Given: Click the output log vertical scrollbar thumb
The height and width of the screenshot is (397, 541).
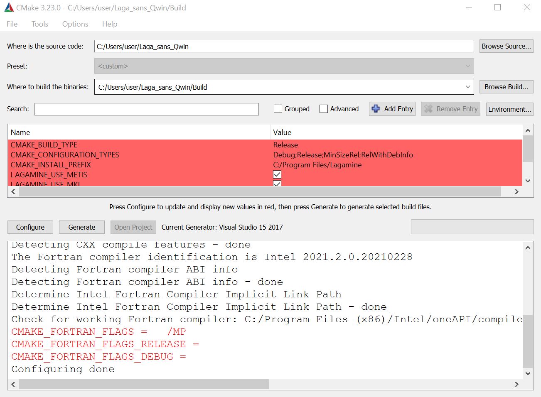Looking at the screenshot, I should [x=528, y=341].
